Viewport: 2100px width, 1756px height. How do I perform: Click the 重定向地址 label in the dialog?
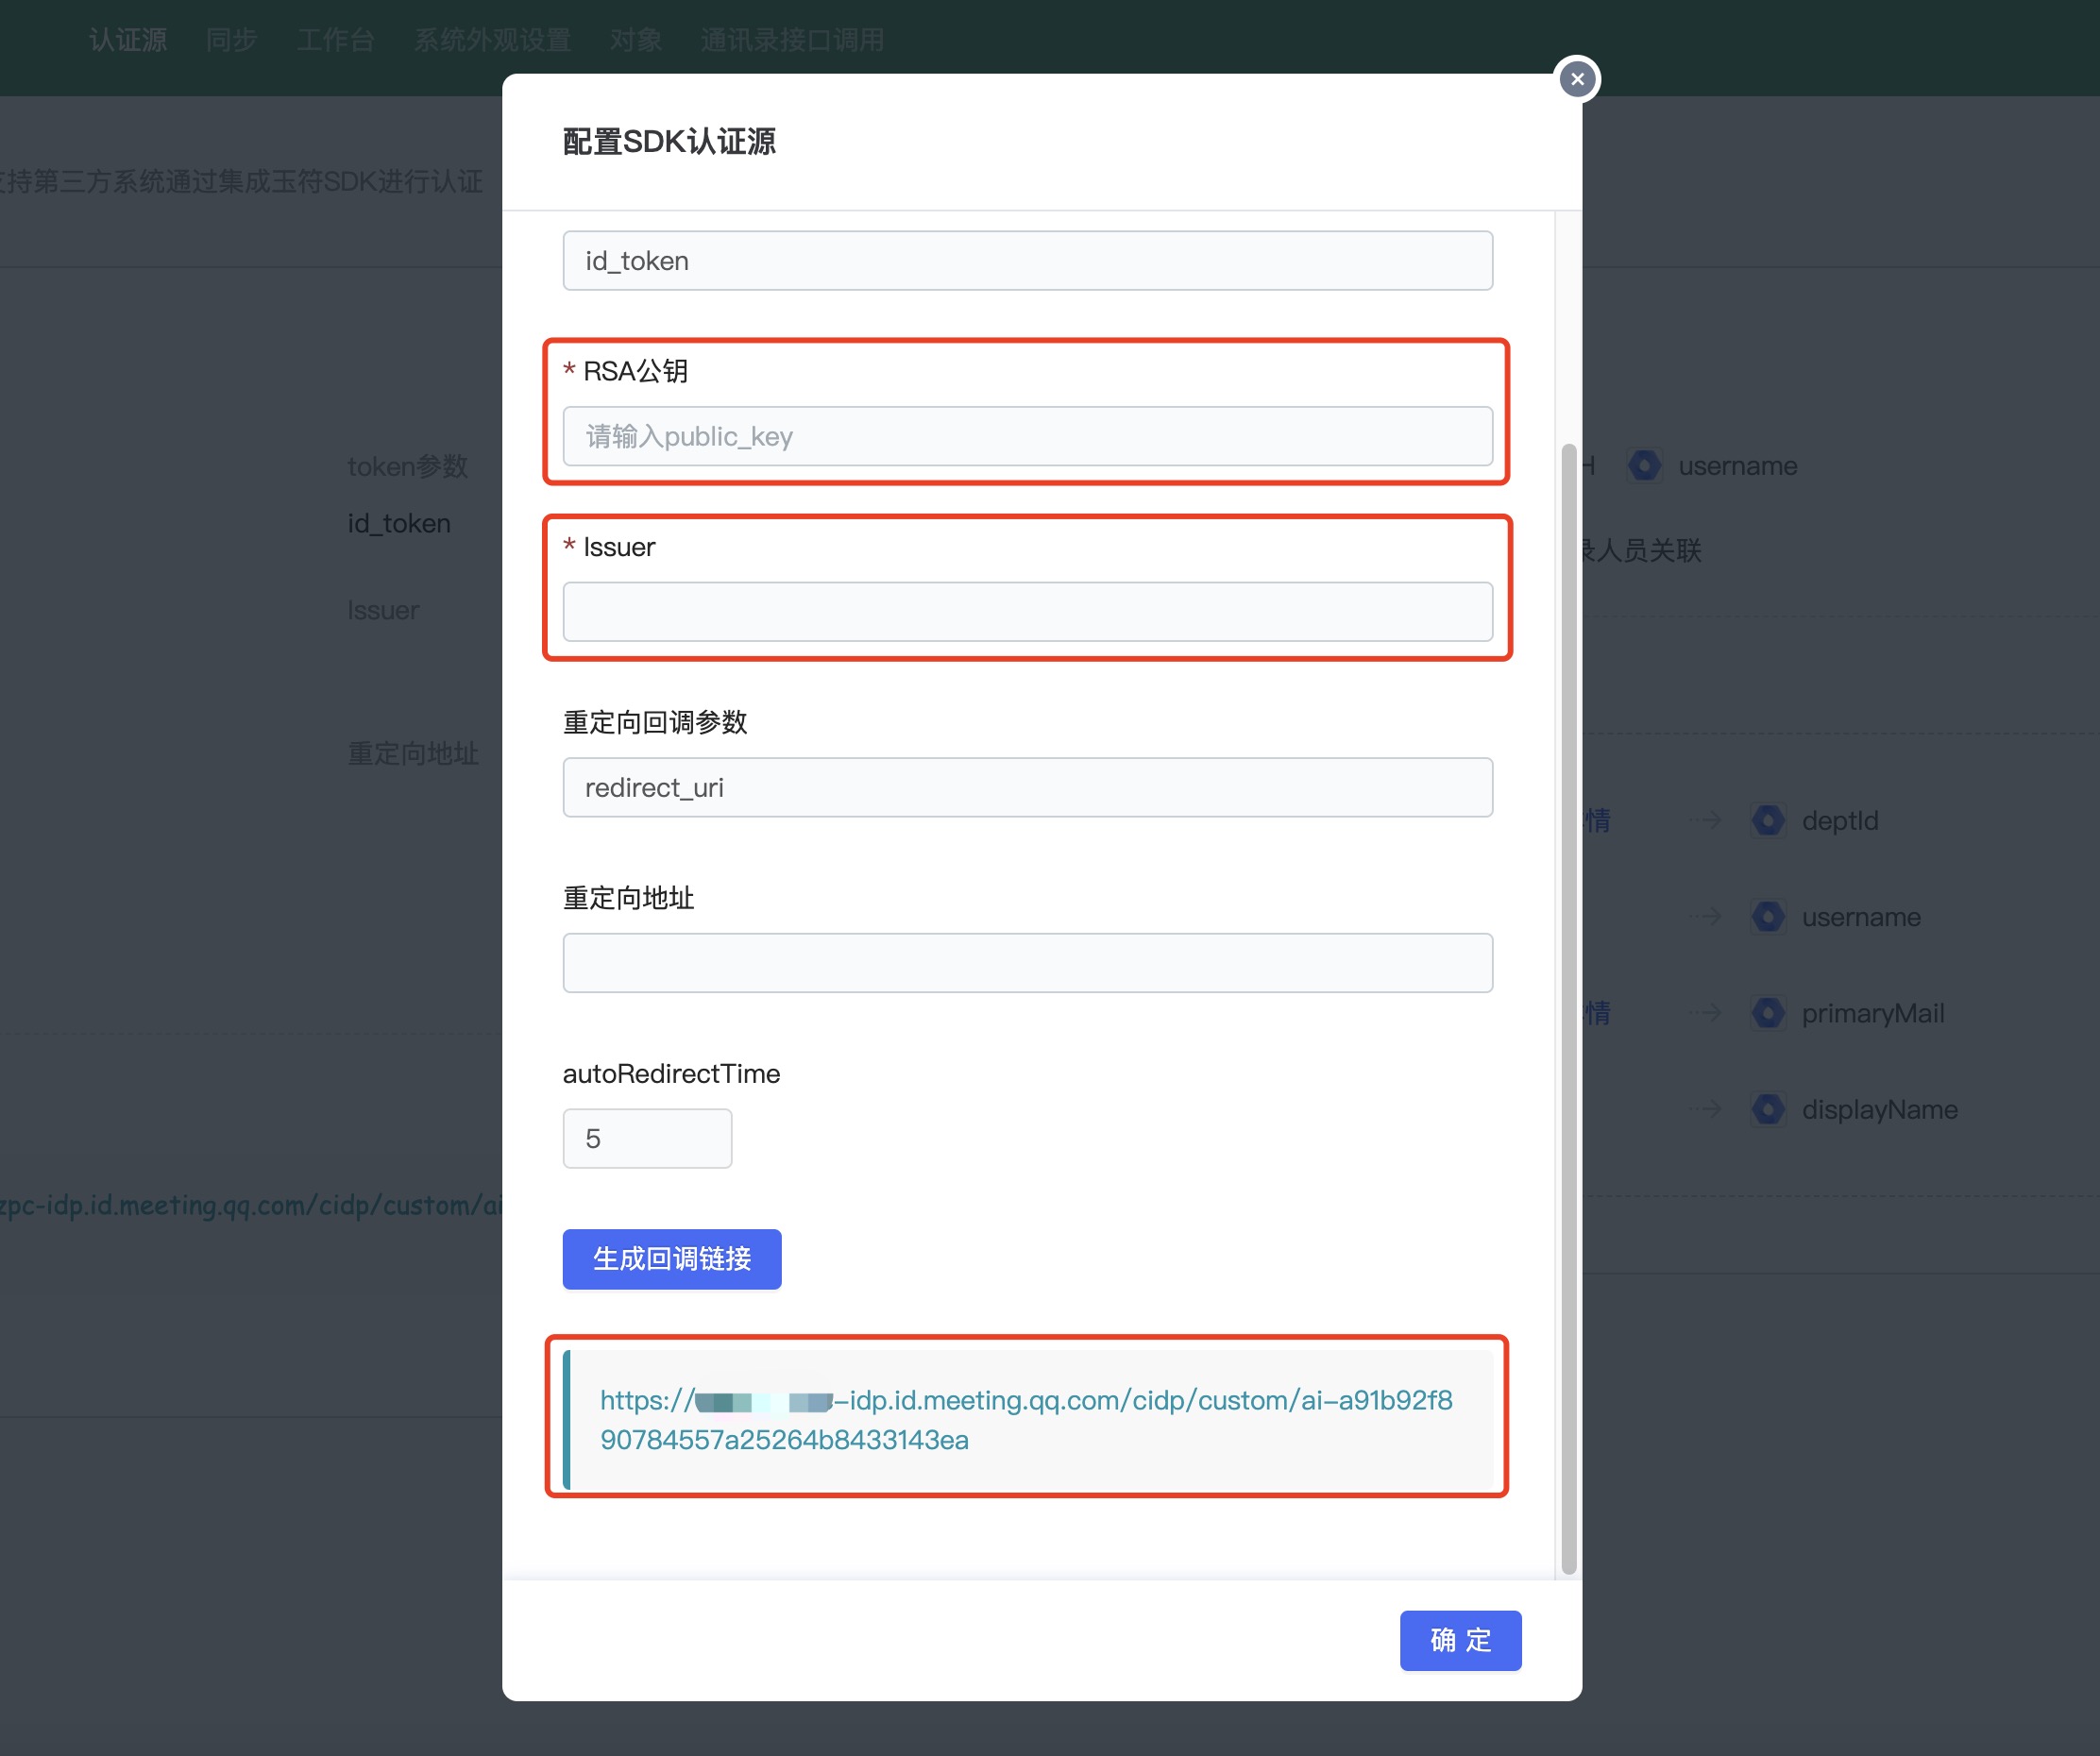[x=628, y=898]
